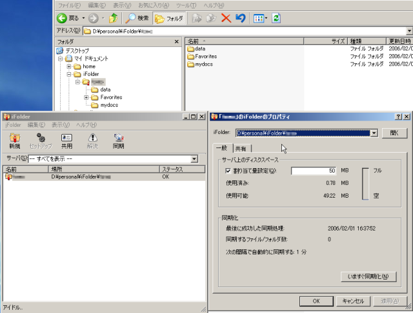The height and width of the screenshot is (313, 413).
Task: Click the 名前 column header in iFolder list
Action: (26, 169)
